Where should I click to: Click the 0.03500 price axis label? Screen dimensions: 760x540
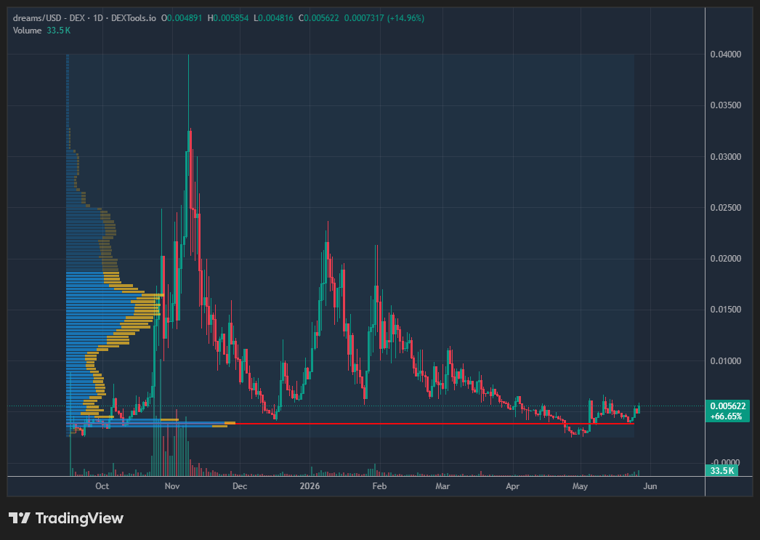click(x=726, y=105)
